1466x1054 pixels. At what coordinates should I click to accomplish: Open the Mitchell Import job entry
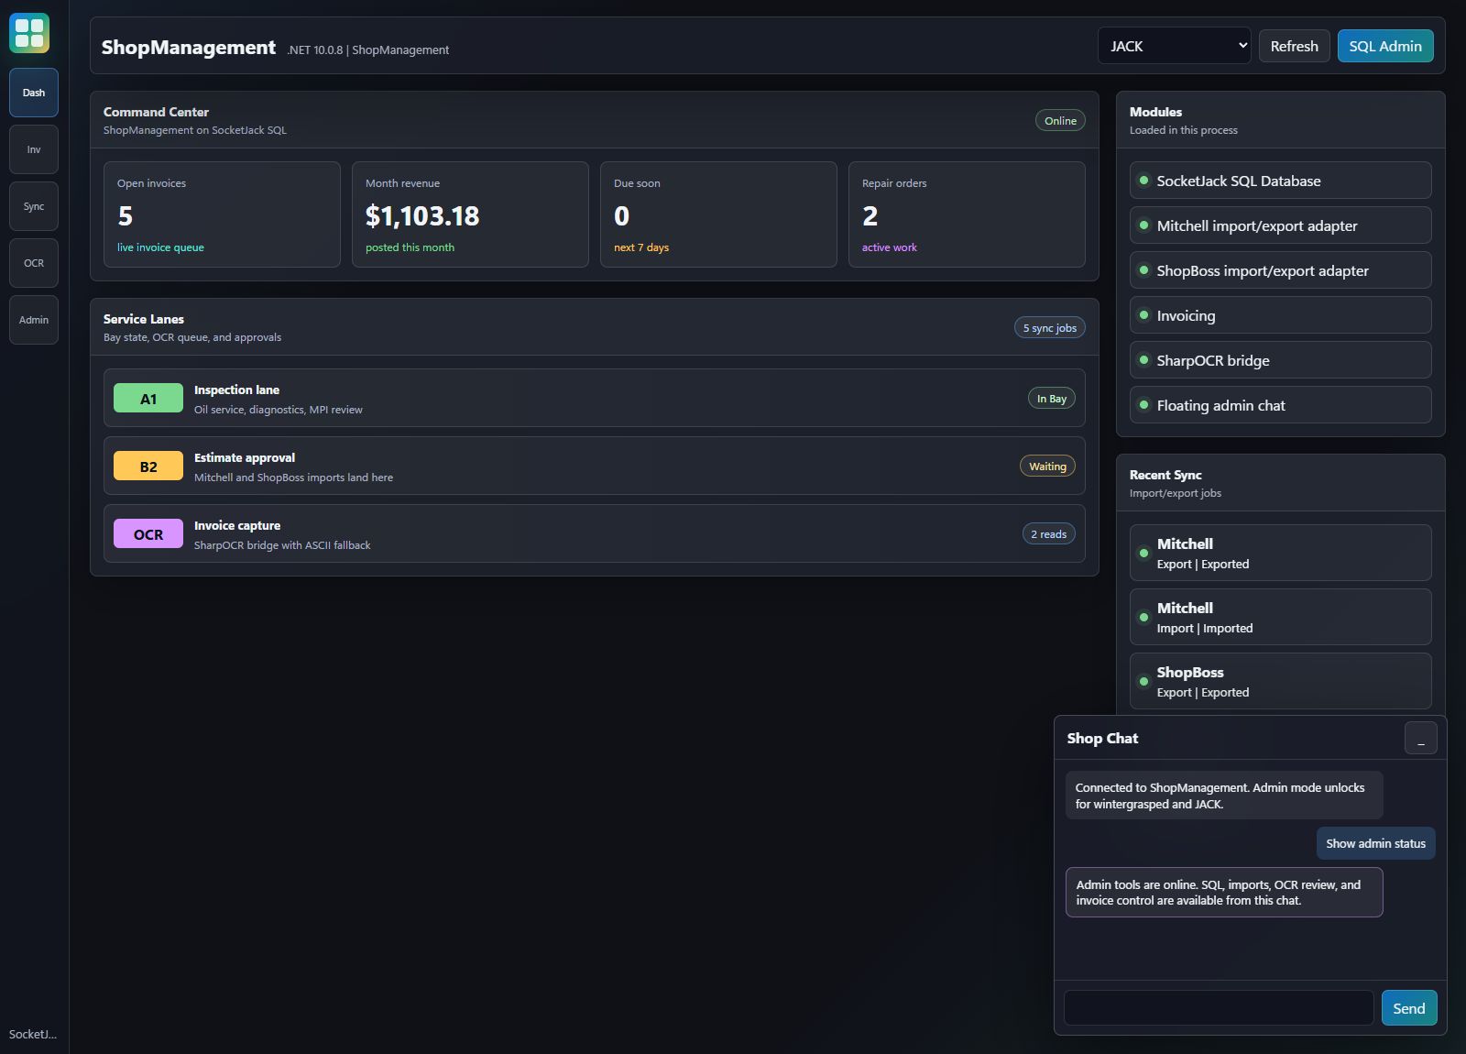(x=1281, y=617)
